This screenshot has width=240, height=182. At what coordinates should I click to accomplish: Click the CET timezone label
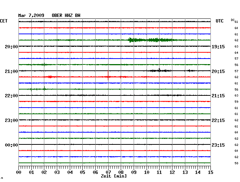tap(4, 21)
